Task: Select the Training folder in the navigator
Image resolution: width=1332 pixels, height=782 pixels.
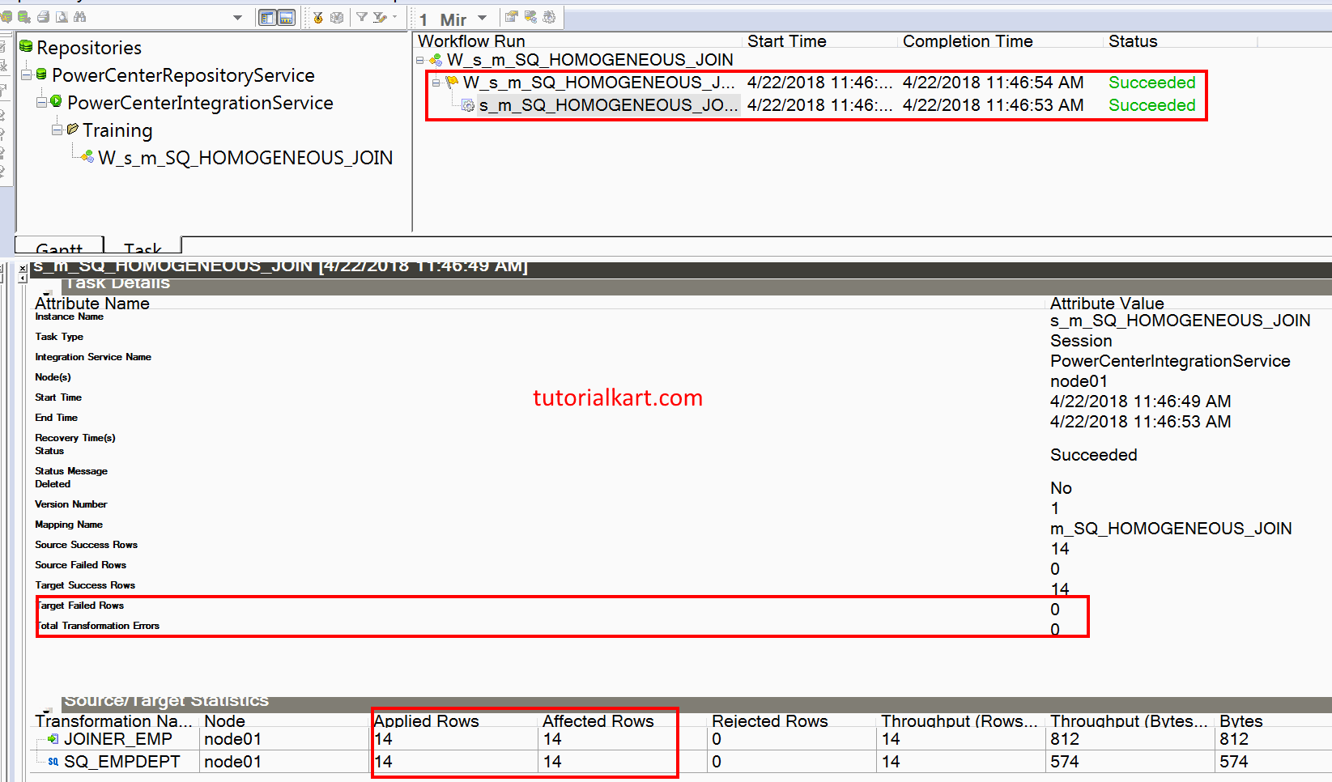Action: point(118,130)
